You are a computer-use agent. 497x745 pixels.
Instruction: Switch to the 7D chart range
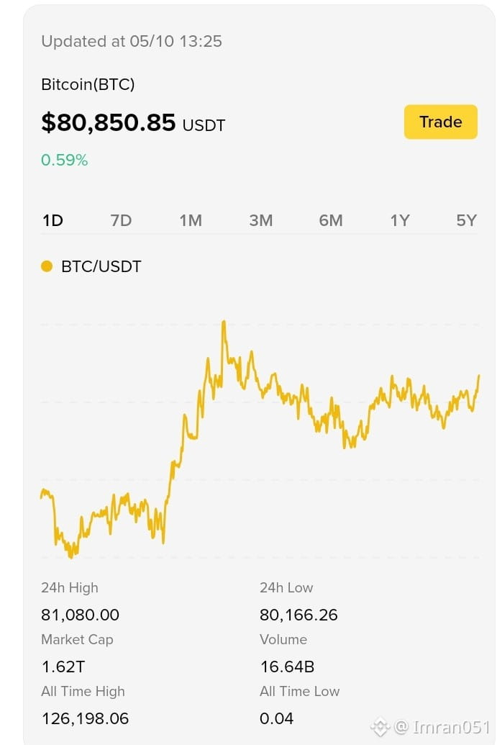tap(121, 220)
